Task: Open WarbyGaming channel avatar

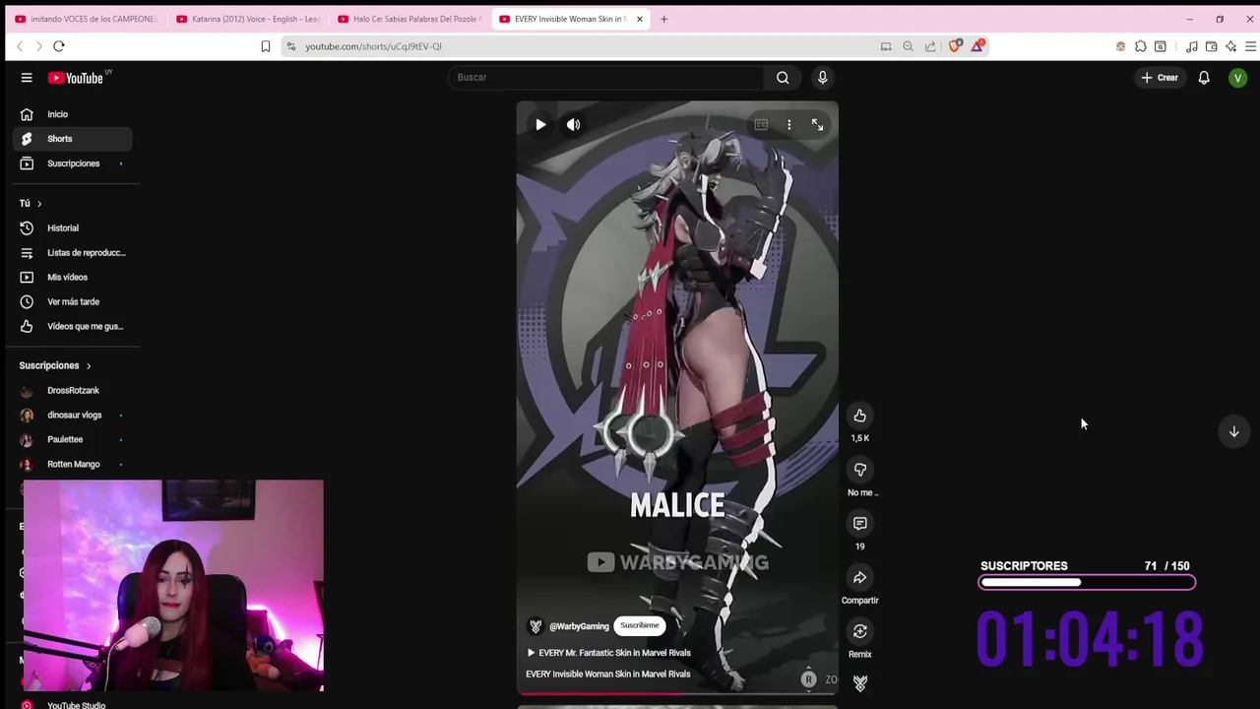Action: pyautogui.click(x=535, y=626)
